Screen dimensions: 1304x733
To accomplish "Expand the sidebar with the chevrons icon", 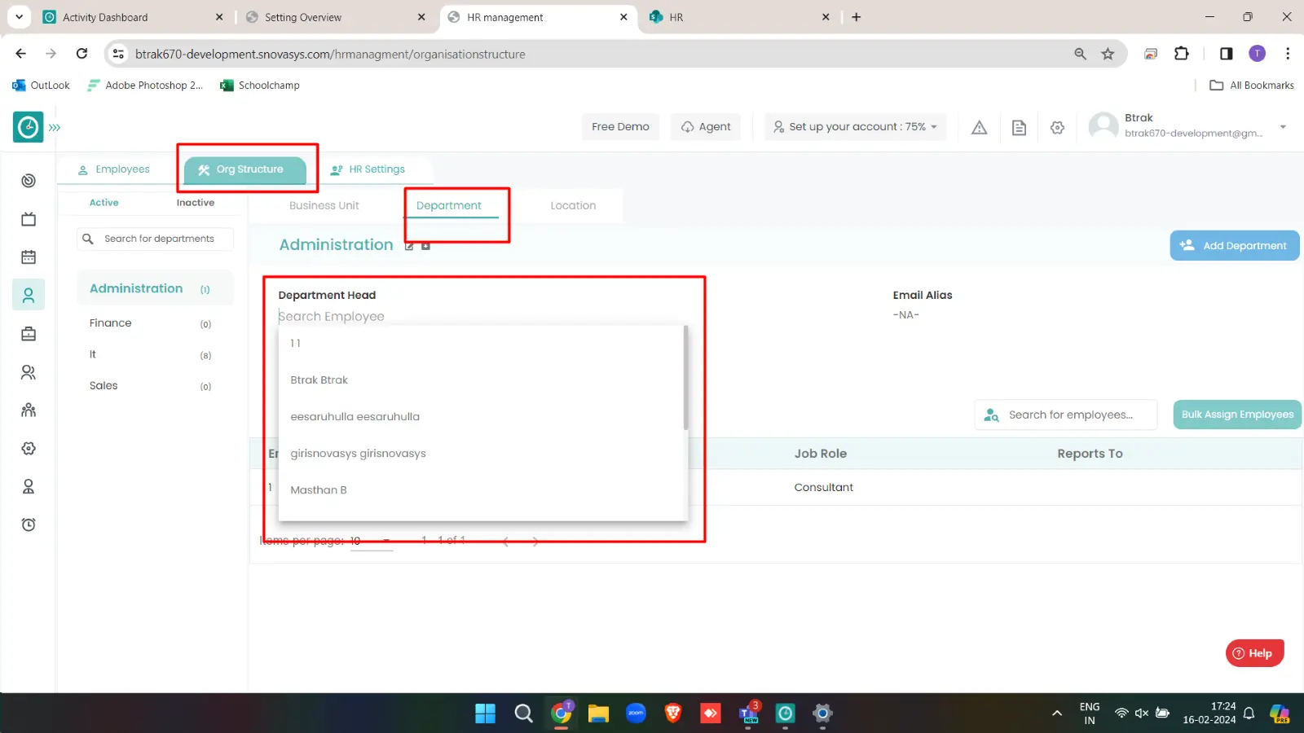I will pos(55,127).
